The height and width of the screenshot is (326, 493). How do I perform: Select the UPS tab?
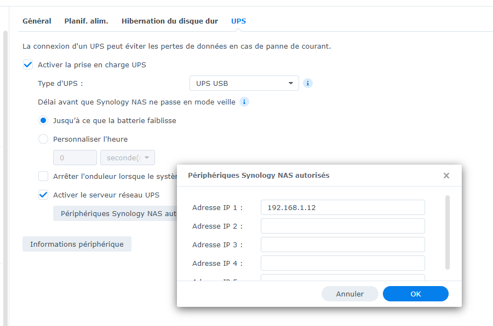[x=238, y=21]
